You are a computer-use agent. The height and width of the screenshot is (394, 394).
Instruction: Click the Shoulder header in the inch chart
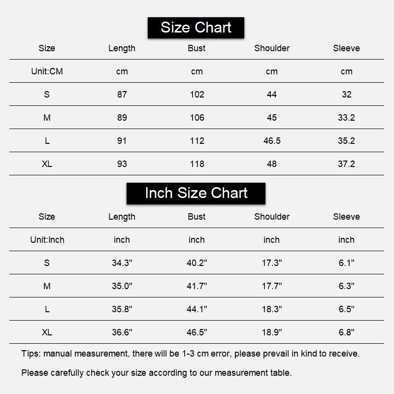(x=271, y=217)
